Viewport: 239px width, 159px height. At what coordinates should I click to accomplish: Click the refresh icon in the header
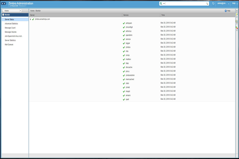click(213, 3)
